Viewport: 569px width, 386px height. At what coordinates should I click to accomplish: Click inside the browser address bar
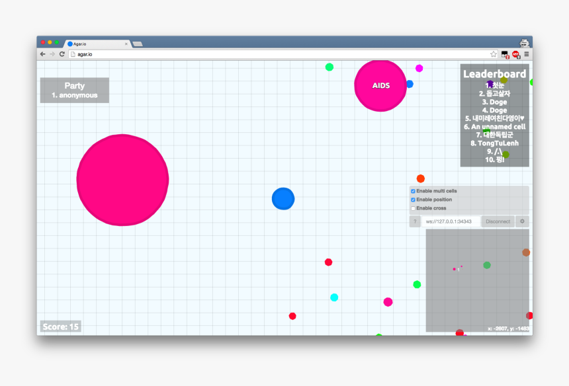198,54
